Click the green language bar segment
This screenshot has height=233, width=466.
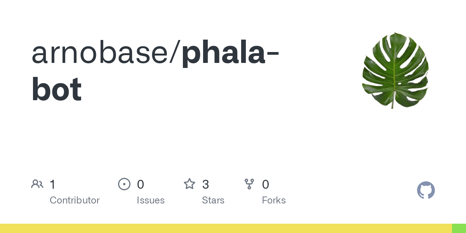459,228
